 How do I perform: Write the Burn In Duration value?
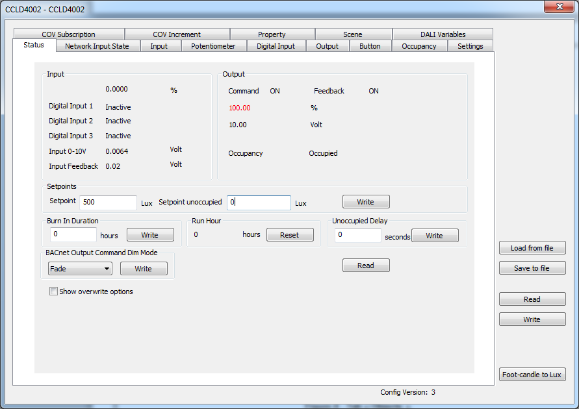click(150, 235)
